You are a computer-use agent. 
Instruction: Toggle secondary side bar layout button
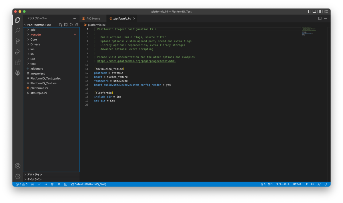pos(319,11)
